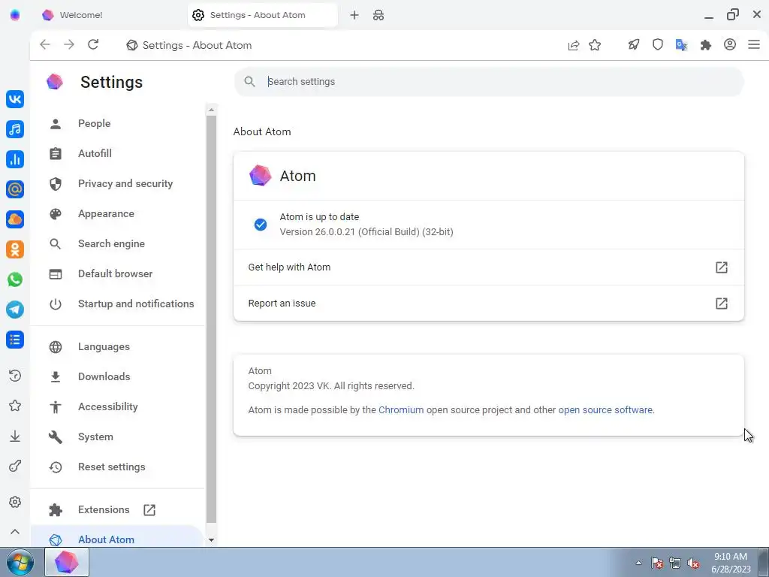Image resolution: width=769 pixels, height=577 pixels.
Task: Open Mail.ru @ sidebar icon
Action: tap(15, 189)
